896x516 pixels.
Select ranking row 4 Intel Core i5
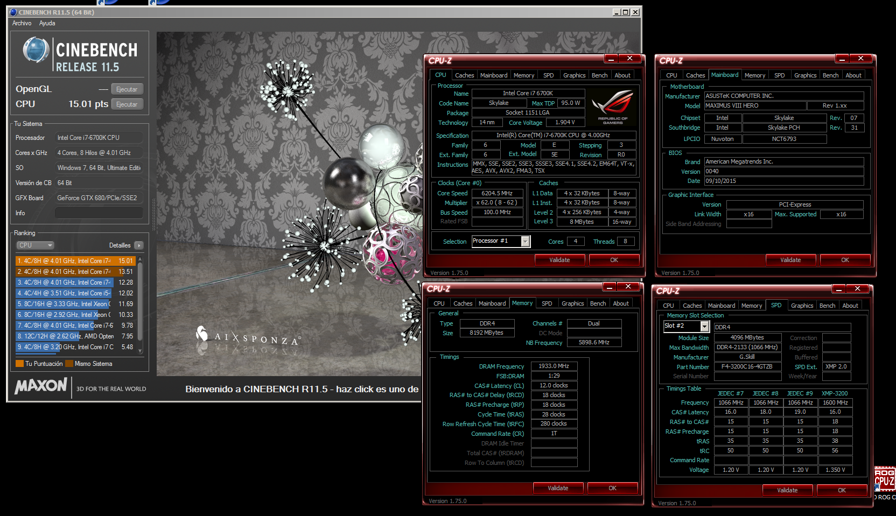(x=75, y=293)
